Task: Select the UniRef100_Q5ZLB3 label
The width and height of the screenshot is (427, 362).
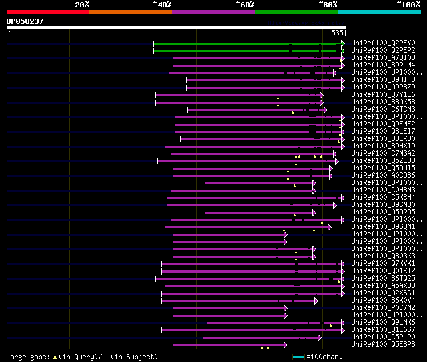Action: [x=383, y=161]
